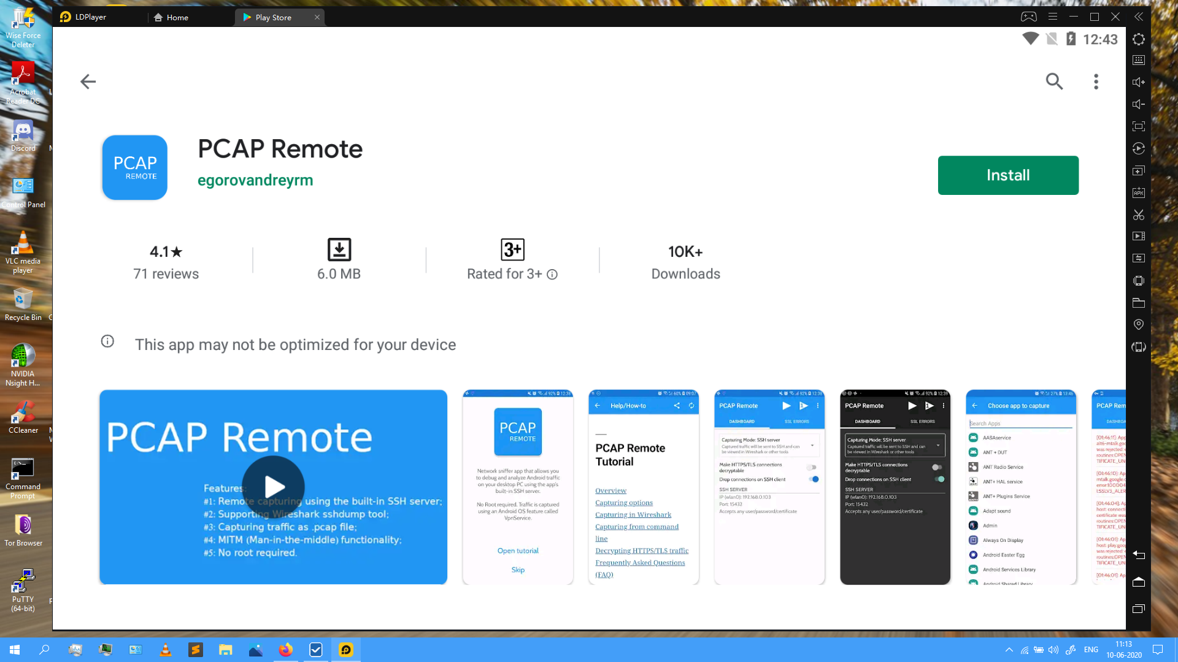Open the Choose app to capture screenshot

pyautogui.click(x=1021, y=487)
